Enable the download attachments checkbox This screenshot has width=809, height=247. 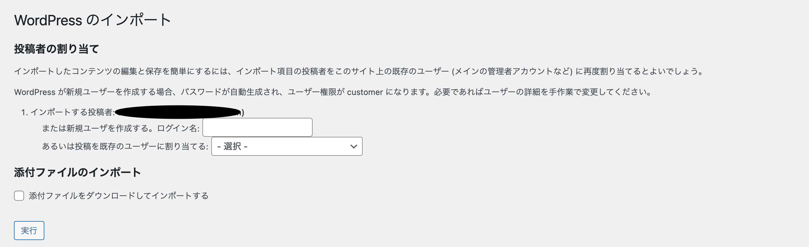point(19,196)
